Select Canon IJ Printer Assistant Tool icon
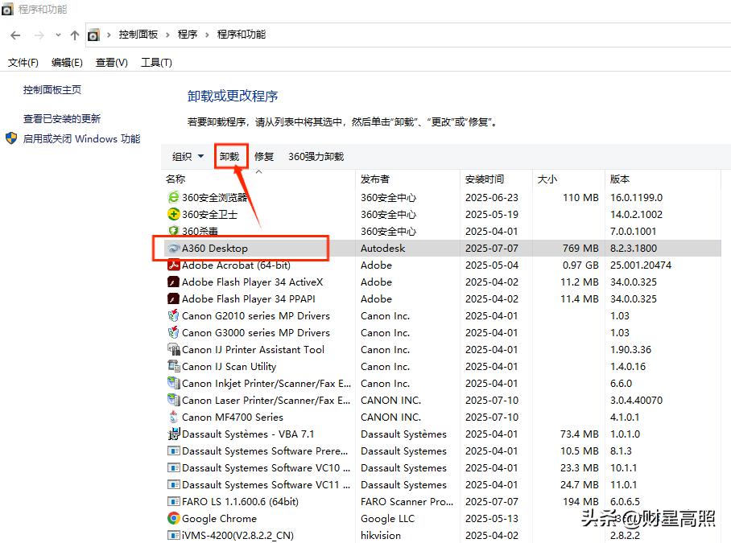731x543 pixels. pos(173,350)
